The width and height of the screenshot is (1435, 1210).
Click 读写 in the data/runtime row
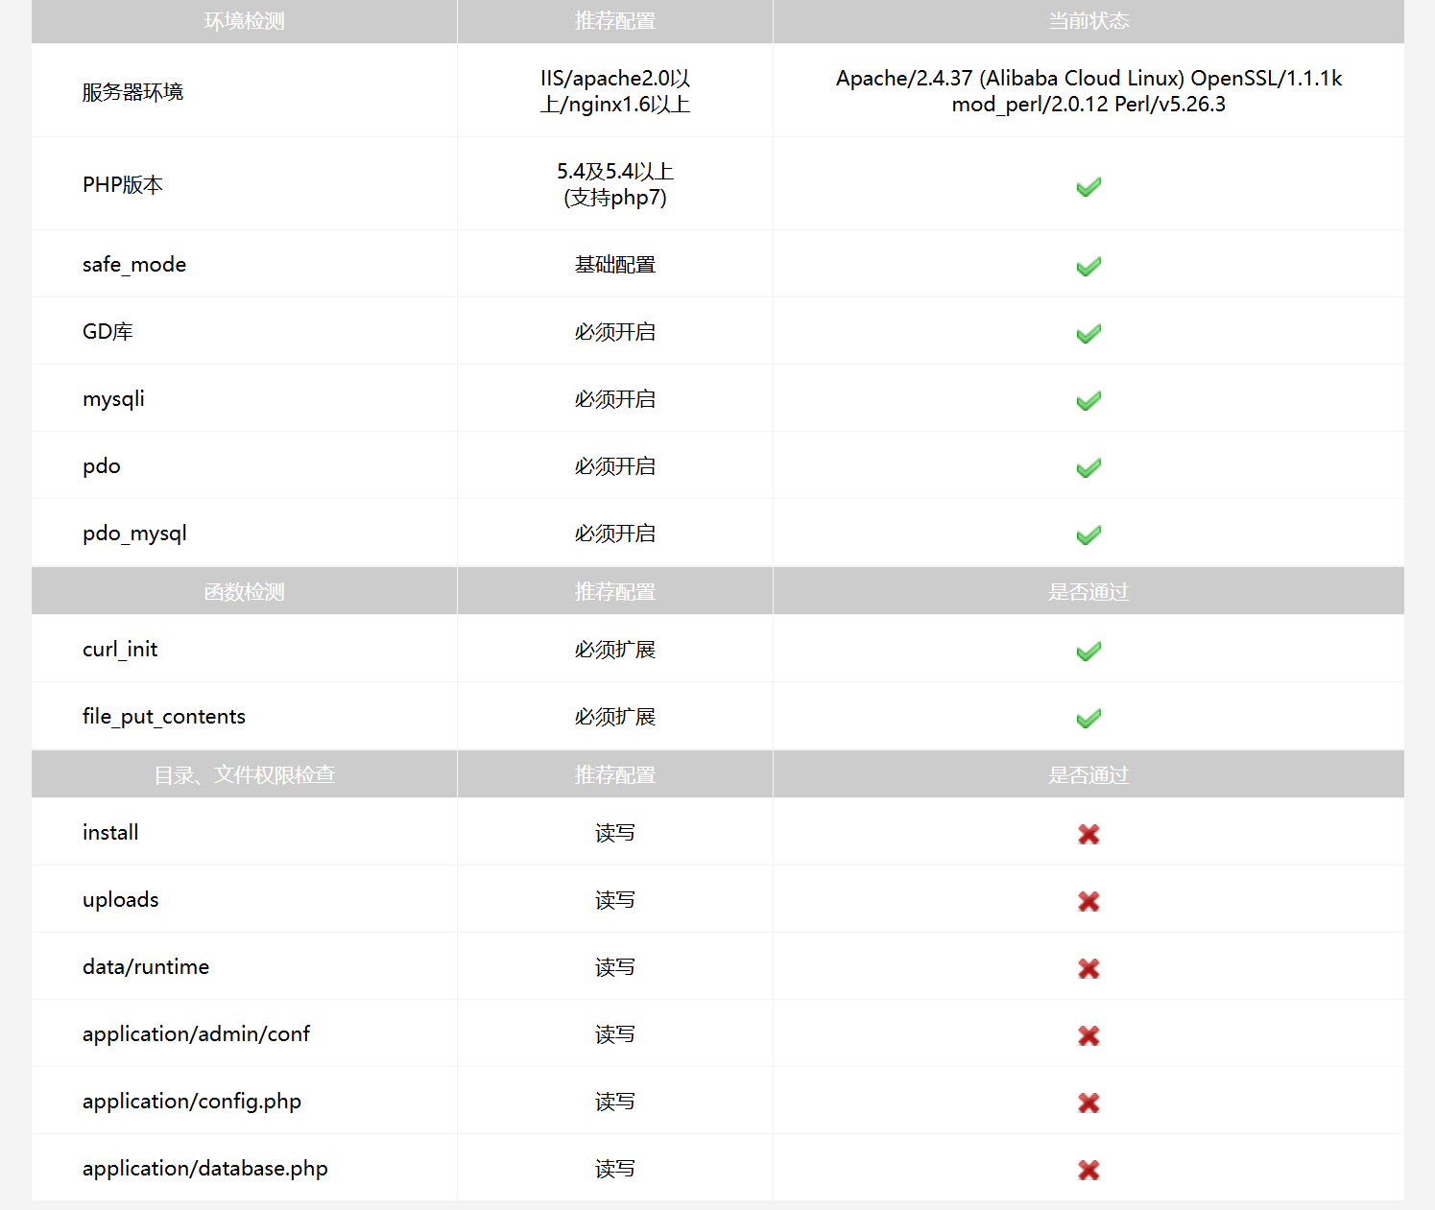point(615,967)
